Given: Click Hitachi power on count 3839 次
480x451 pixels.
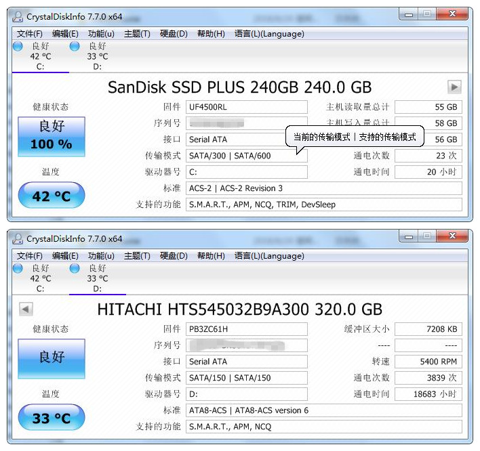Looking at the screenshot, I should [x=428, y=378].
